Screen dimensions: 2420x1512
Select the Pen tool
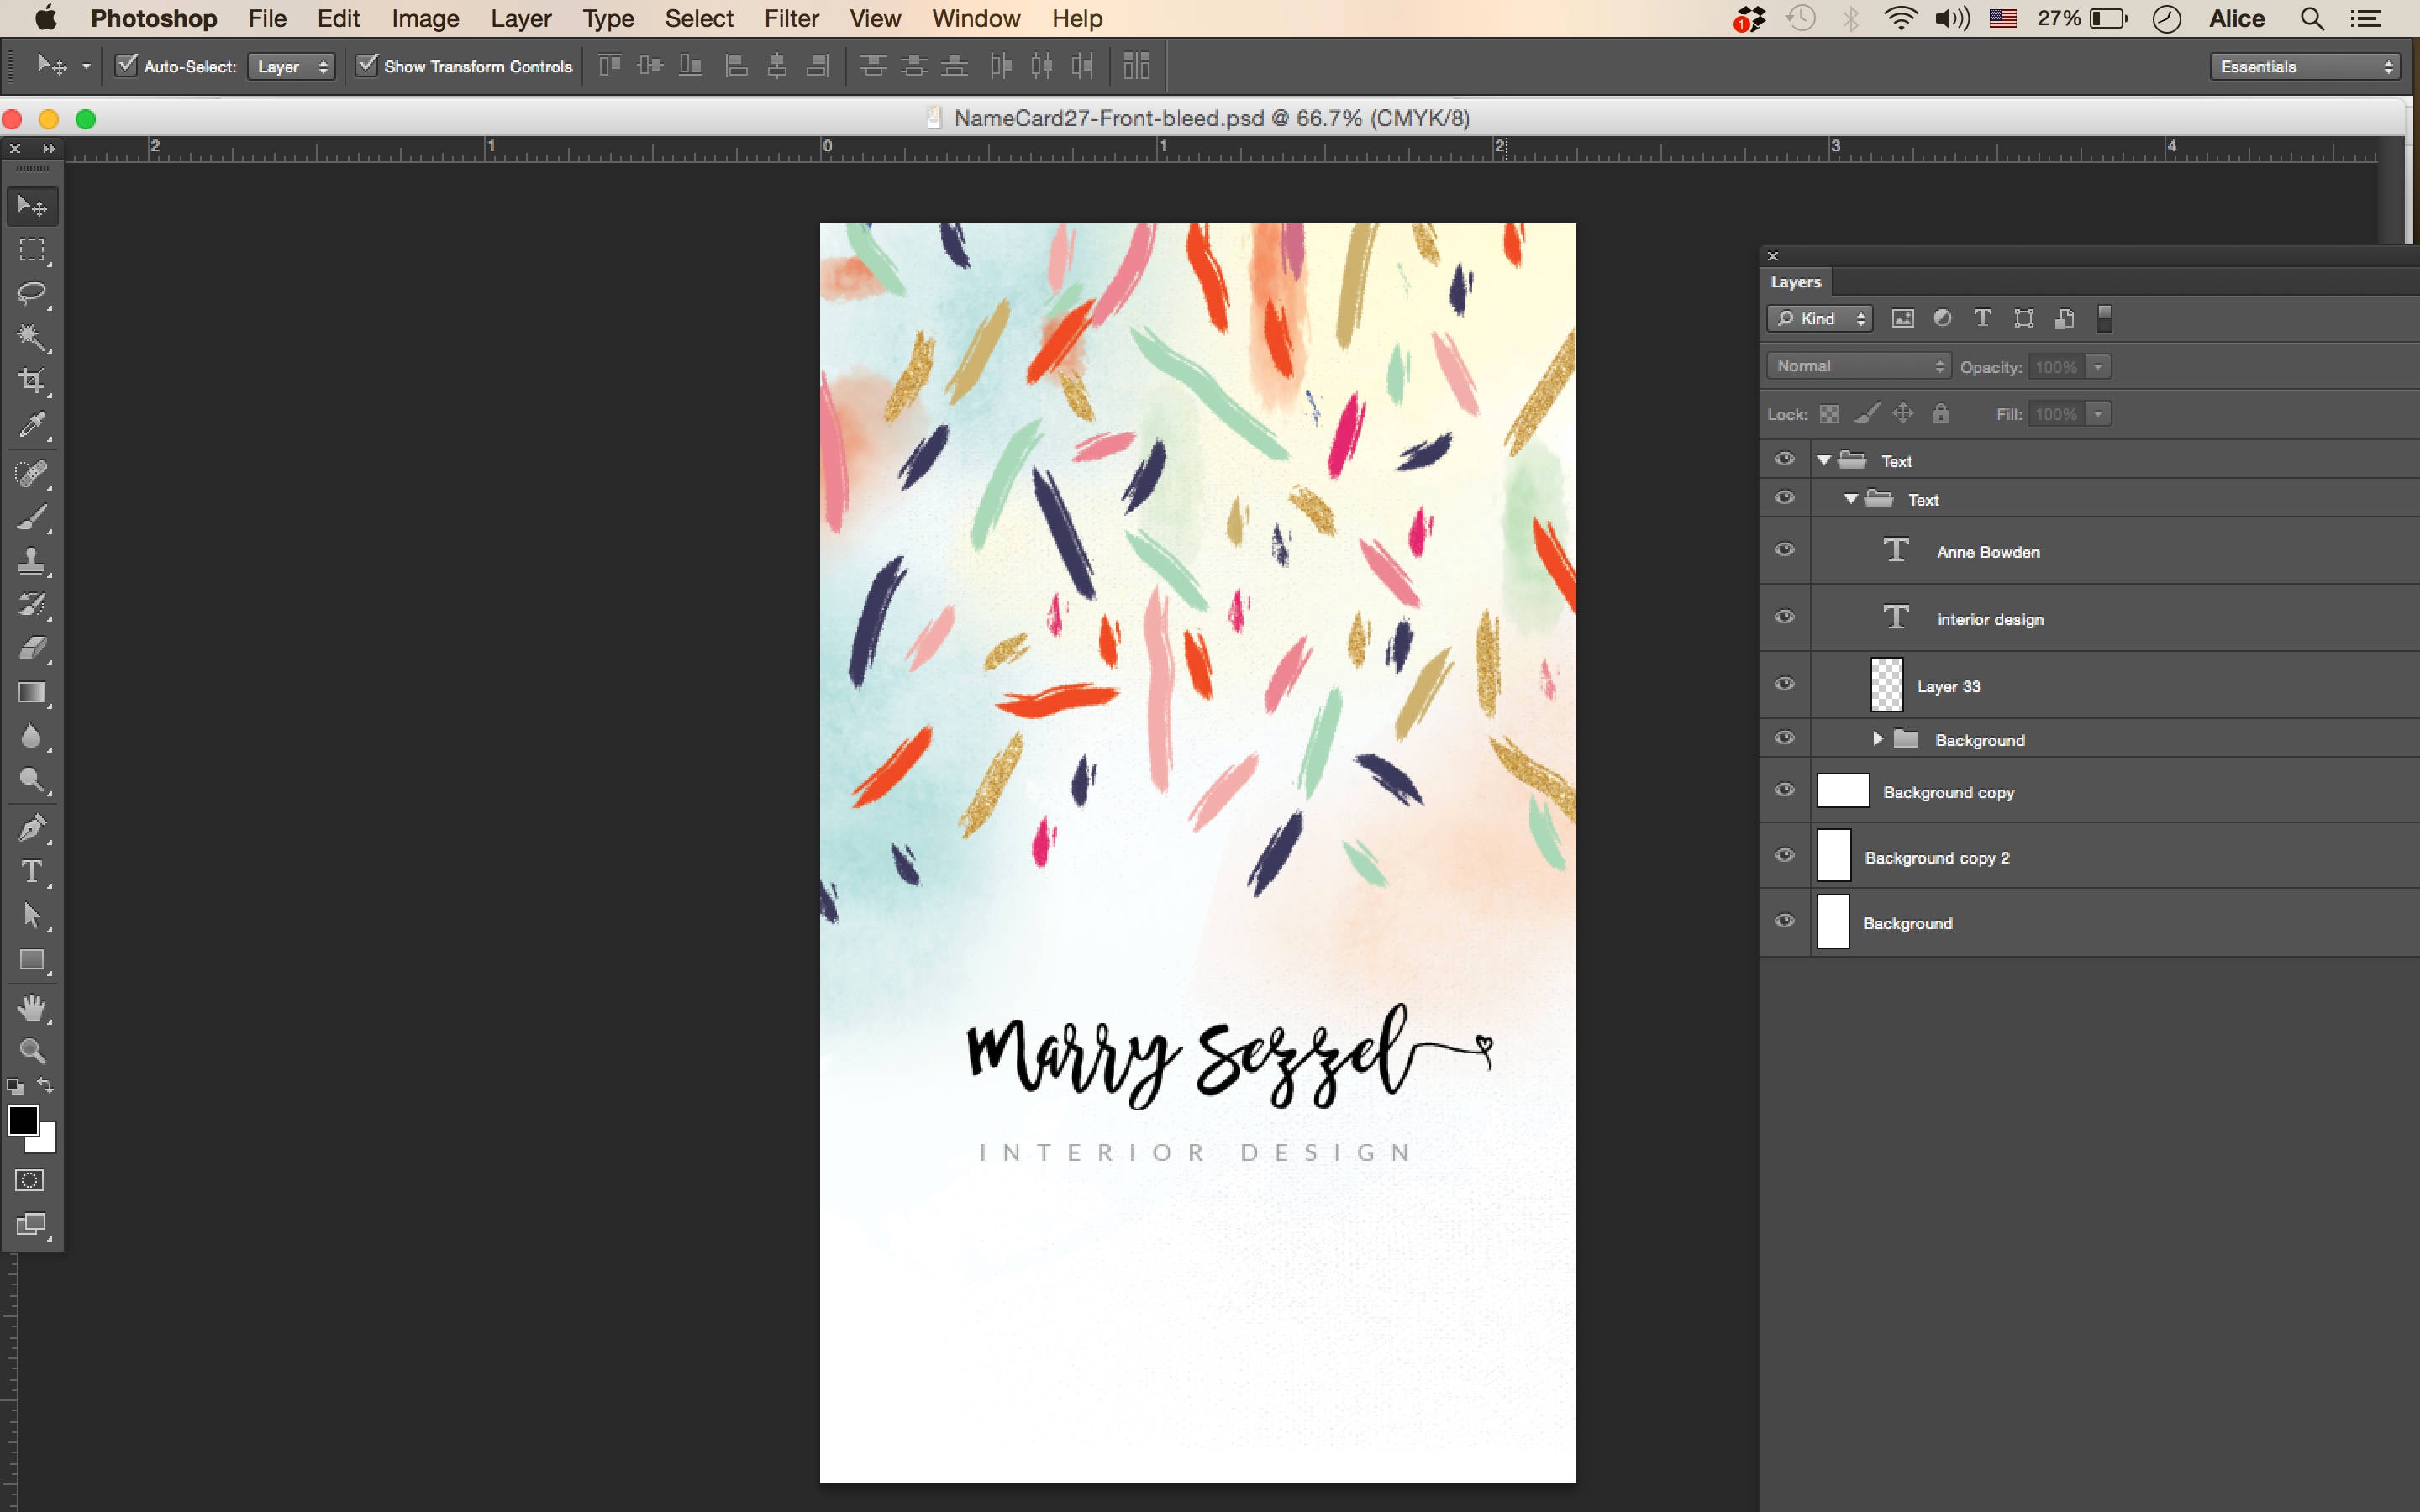(x=32, y=828)
